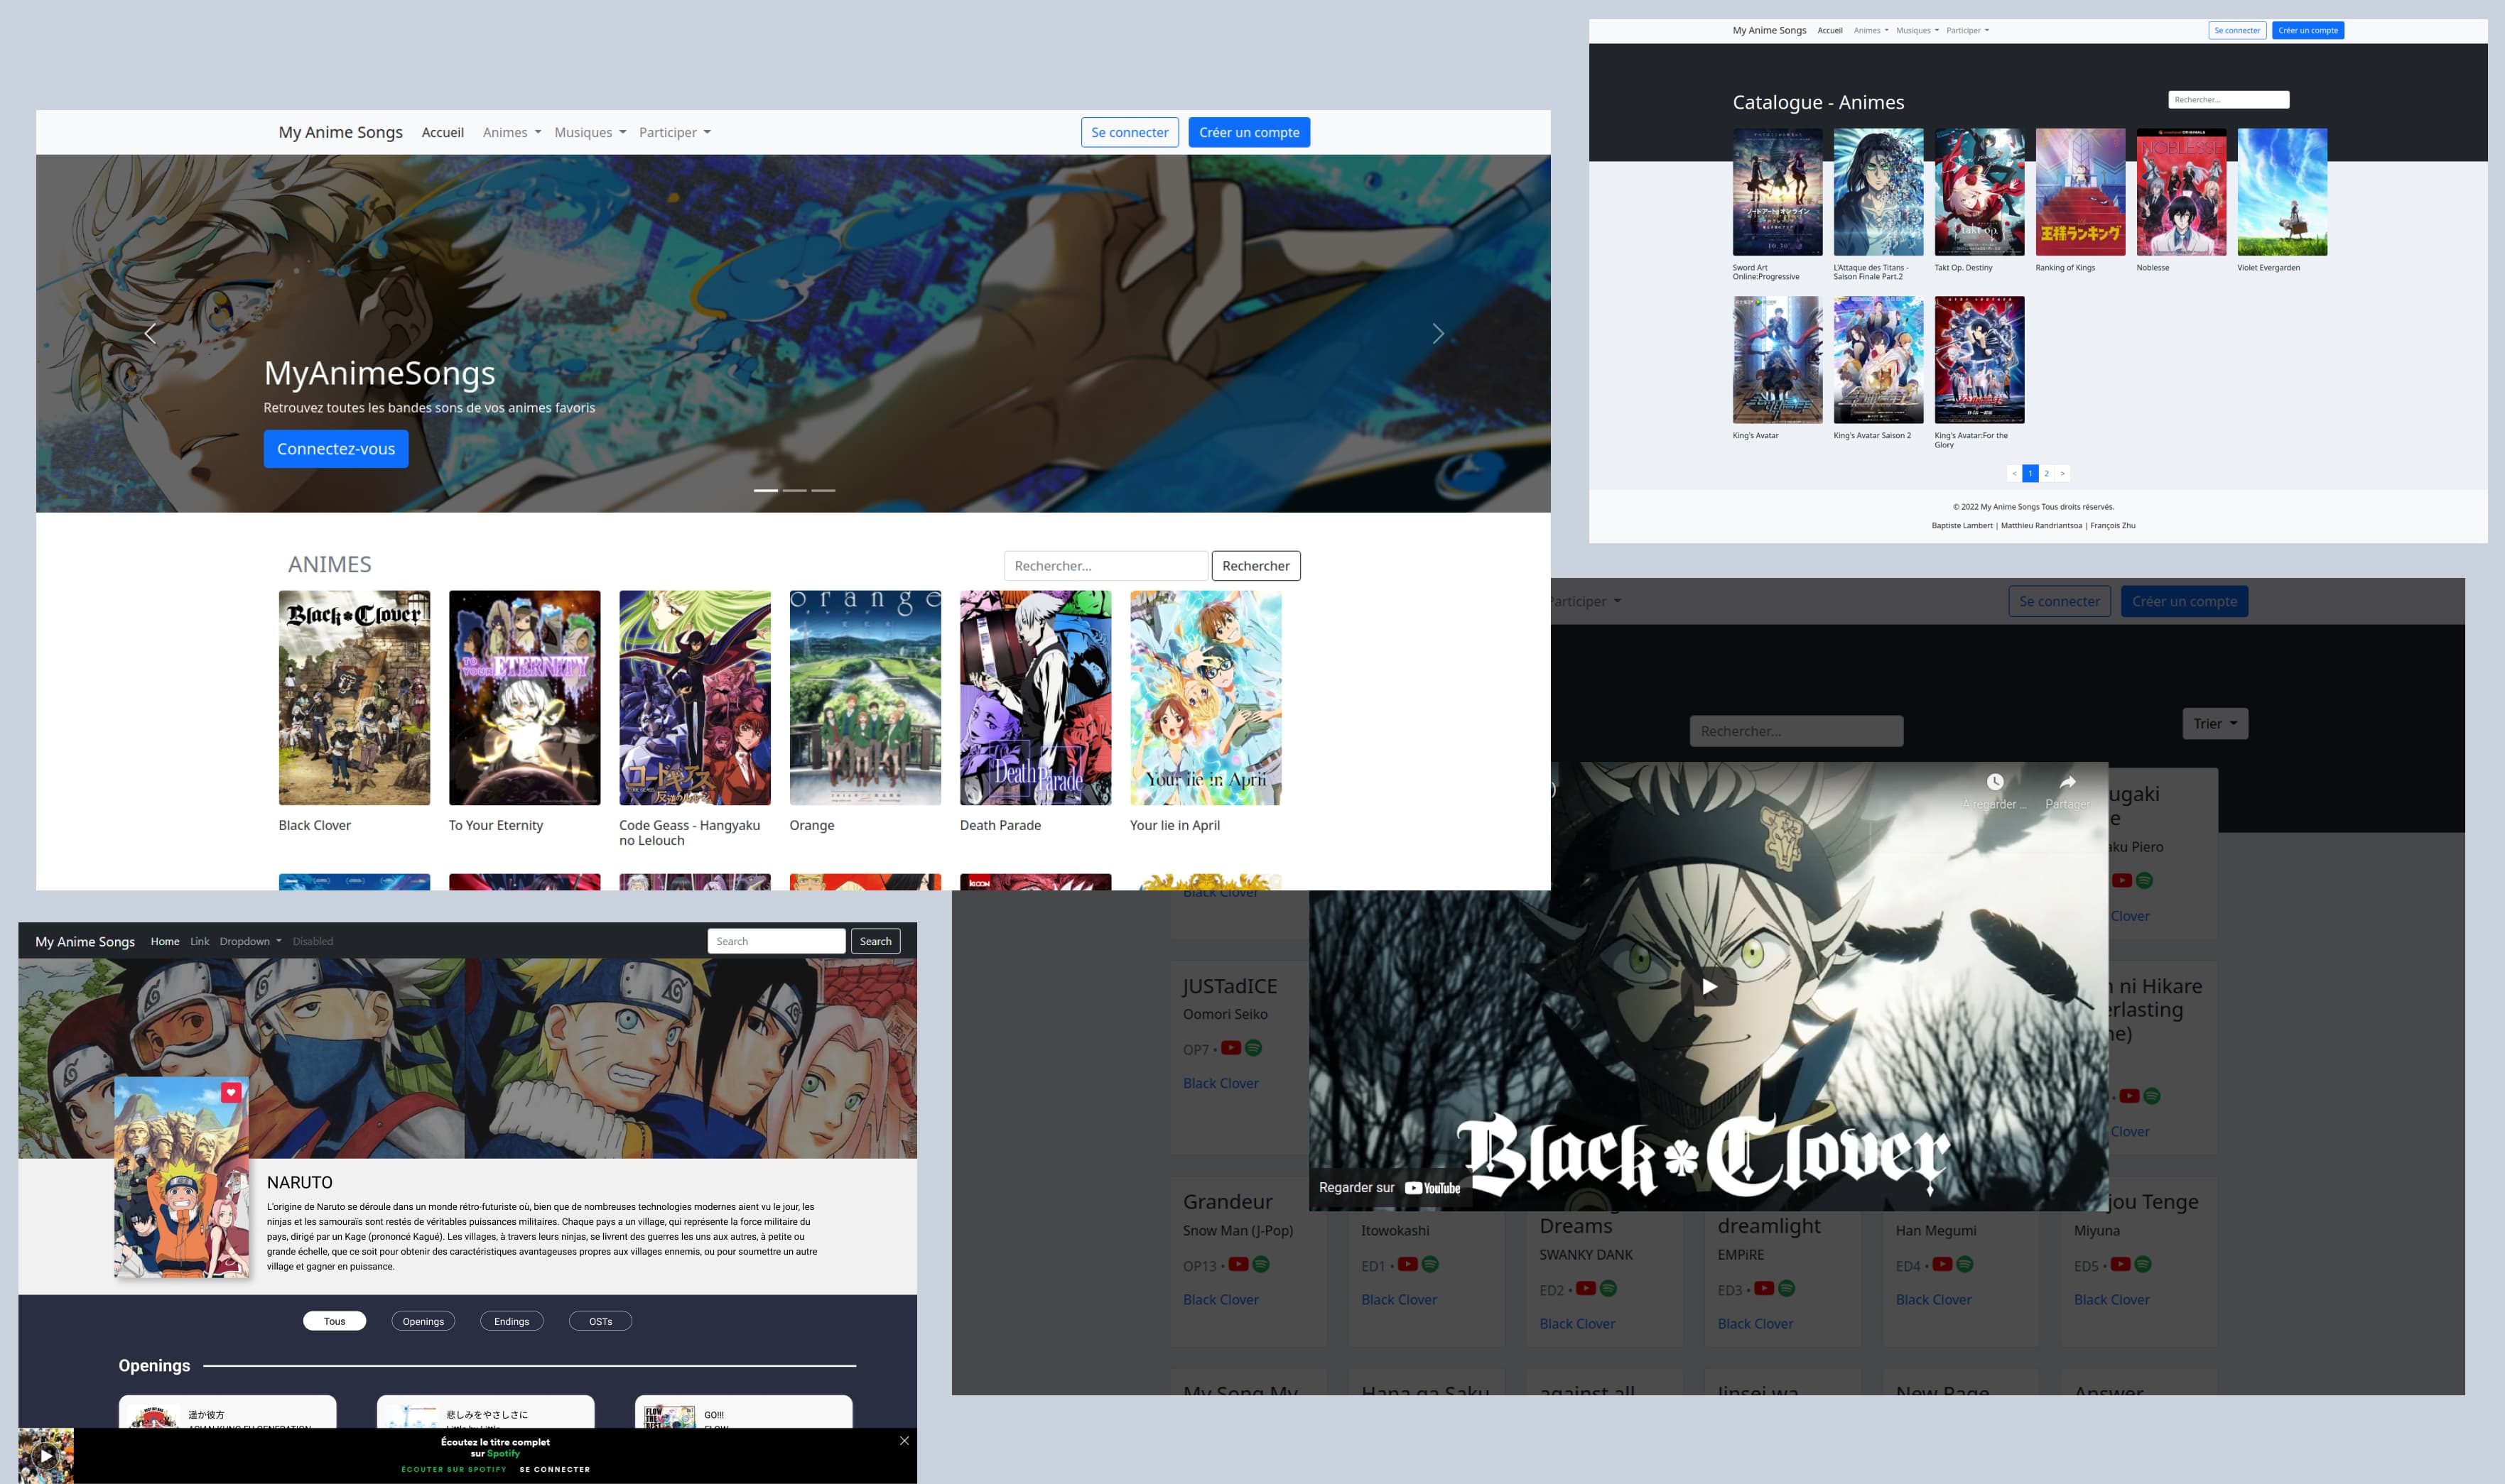Open YouTube icon for ED1 Itowokashi
2505x1484 pixels.
click(x=1407, y=1264)
